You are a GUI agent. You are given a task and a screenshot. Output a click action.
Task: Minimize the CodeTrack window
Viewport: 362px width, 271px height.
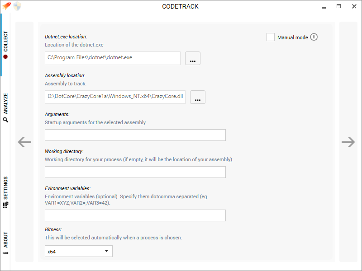pos(324,7)
